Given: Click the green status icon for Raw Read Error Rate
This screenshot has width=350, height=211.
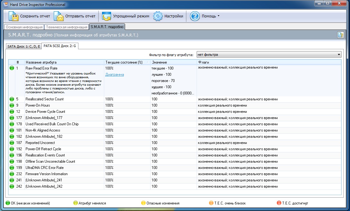Looking at the screenshot, I should [12, 68].
